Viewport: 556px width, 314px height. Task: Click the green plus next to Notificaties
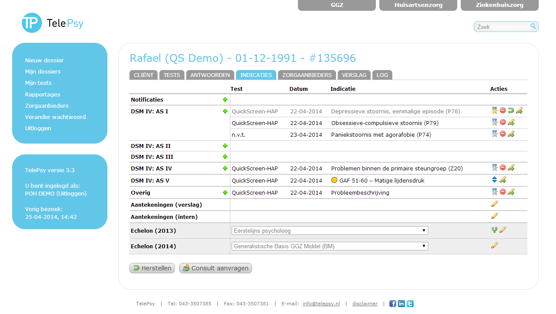[x=225, y=99]
